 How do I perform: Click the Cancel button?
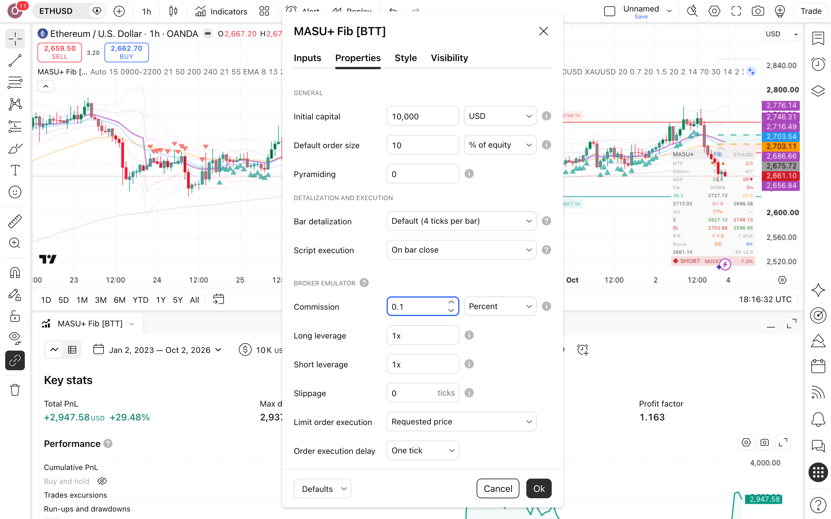click(x=498, y=488)
